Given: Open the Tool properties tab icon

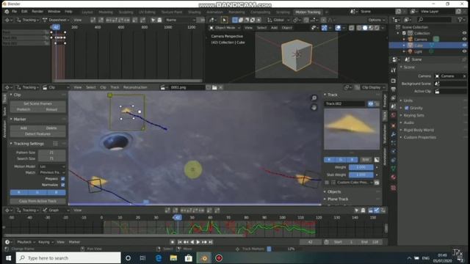Looking at the screenshot, I should pos(394,70).
